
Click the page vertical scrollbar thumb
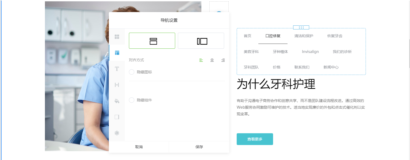coord(409,54)
